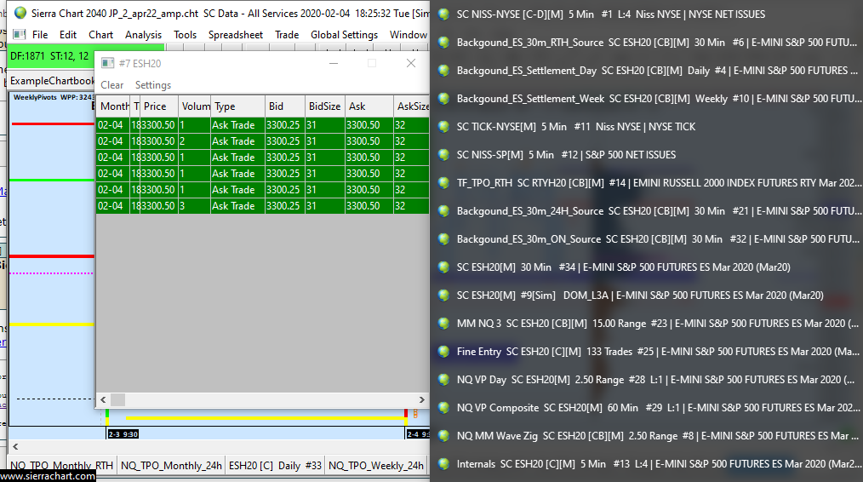Click globe icon beside NQ MM Wave Zig entry
The width and height of the screenshot is (863, 482).
tap(443, 436)
